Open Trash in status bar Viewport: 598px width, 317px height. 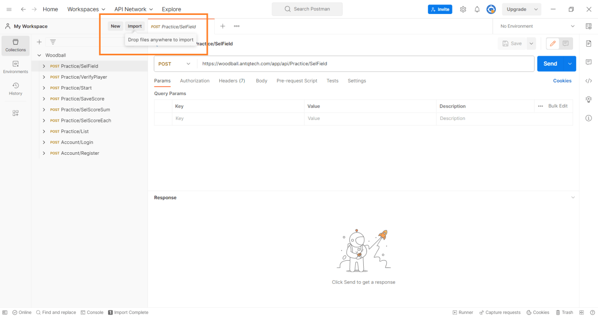pyautogui.click(x=564, y=313)
